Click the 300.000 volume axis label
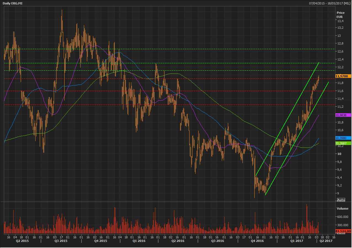Viewport: 352px width, 248px height. tap(342, 225)
